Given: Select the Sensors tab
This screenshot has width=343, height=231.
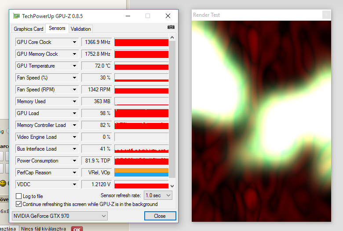Looking at the screenshot, I should [57, 28].
